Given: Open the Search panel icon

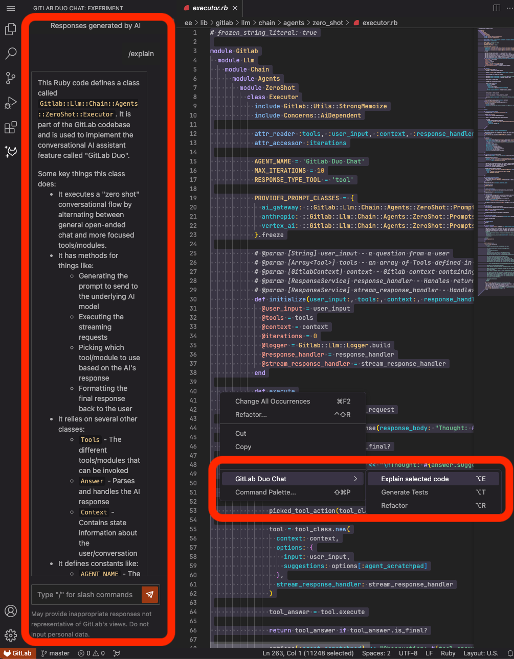Looking at the screenshot, I should click(x=10, y=53).
